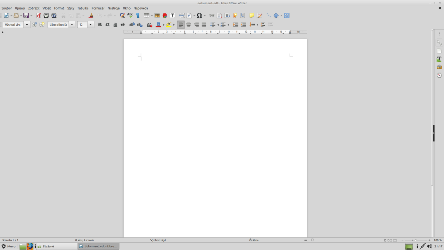444x250 pixels.
Task: Save document with the floppy disk icon
Action: tap(26, 16)
